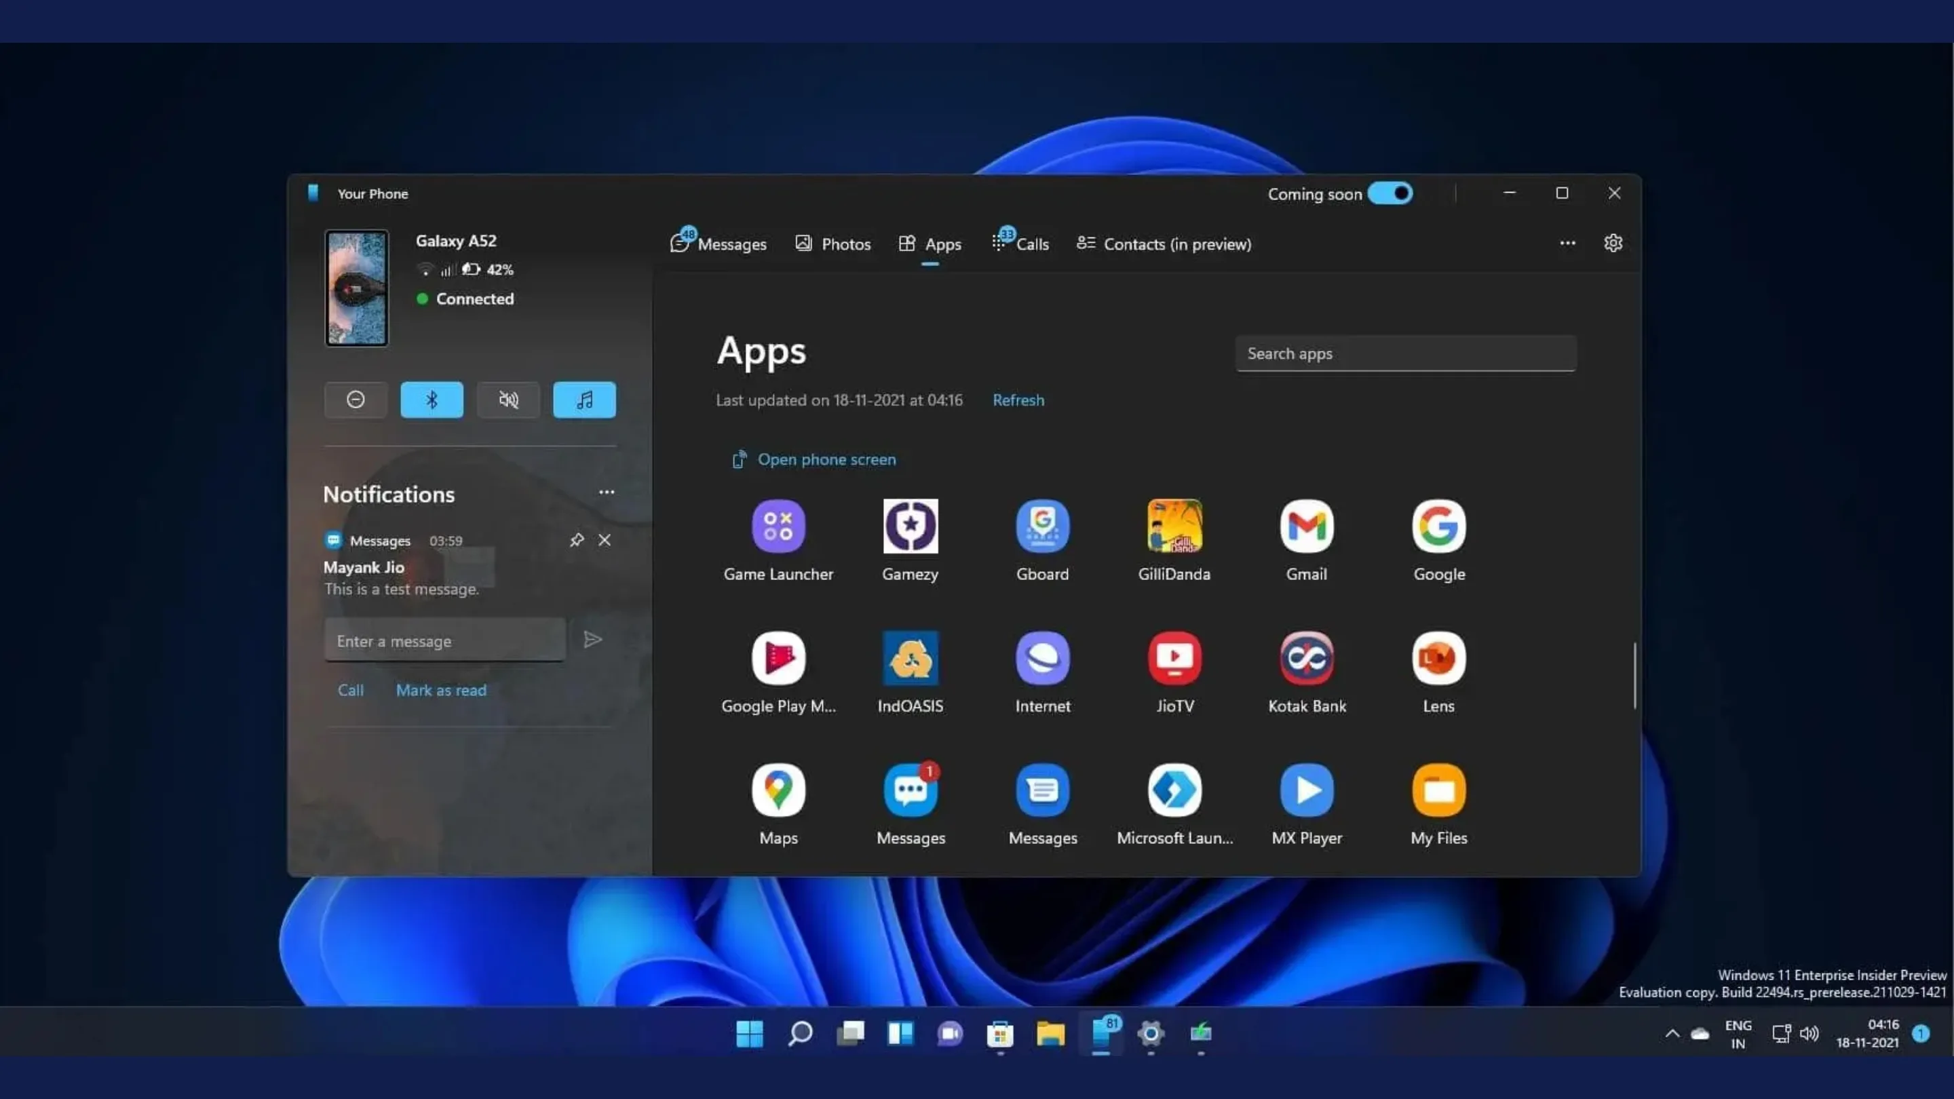The width and height of the screenshot is (1954, 1099).
Task: Open the JioTV app
Action: (1174, 672)
